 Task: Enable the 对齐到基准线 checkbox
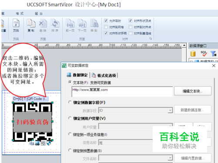(x=130, y=33)
